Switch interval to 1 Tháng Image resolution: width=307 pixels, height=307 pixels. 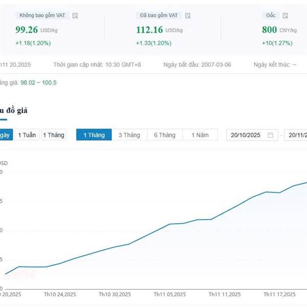[54, 135]
